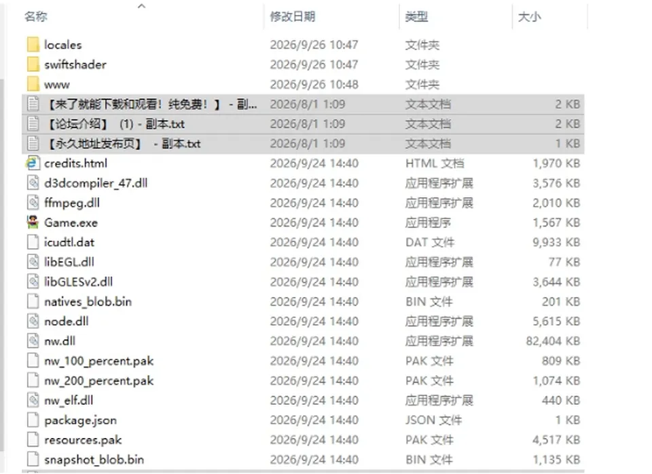Click the 【永久地址发布页】 text document icon
This screenshot has height=474, width=652.
pyautogui.click(x=33, y=144)
